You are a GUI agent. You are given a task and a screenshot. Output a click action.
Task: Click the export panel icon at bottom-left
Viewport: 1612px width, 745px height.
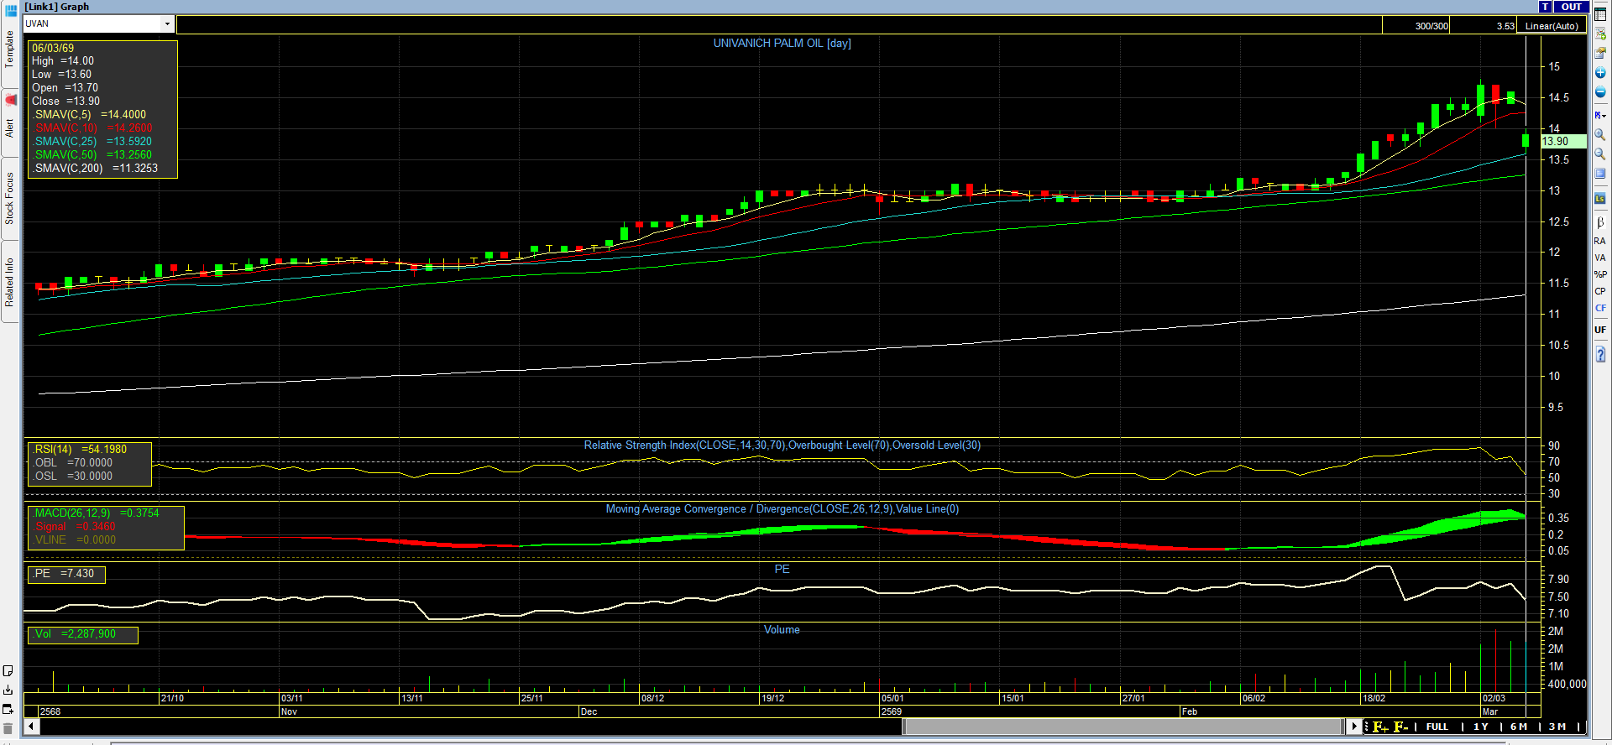8,710
